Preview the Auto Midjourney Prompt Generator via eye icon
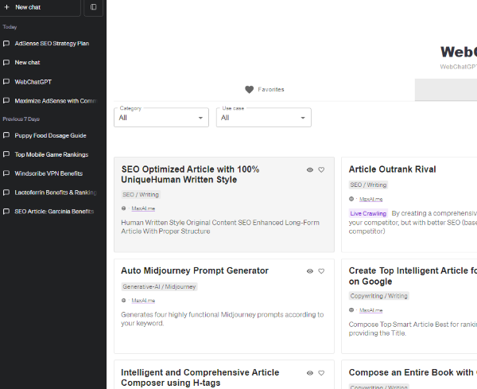 tap(310, 271)
